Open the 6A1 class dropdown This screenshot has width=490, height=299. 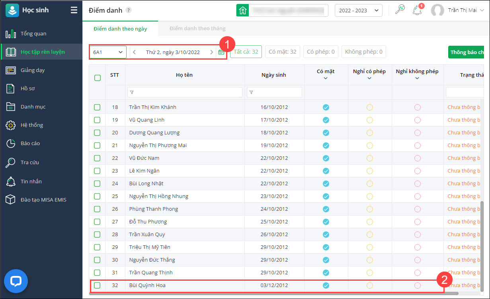tap(108, 52)
